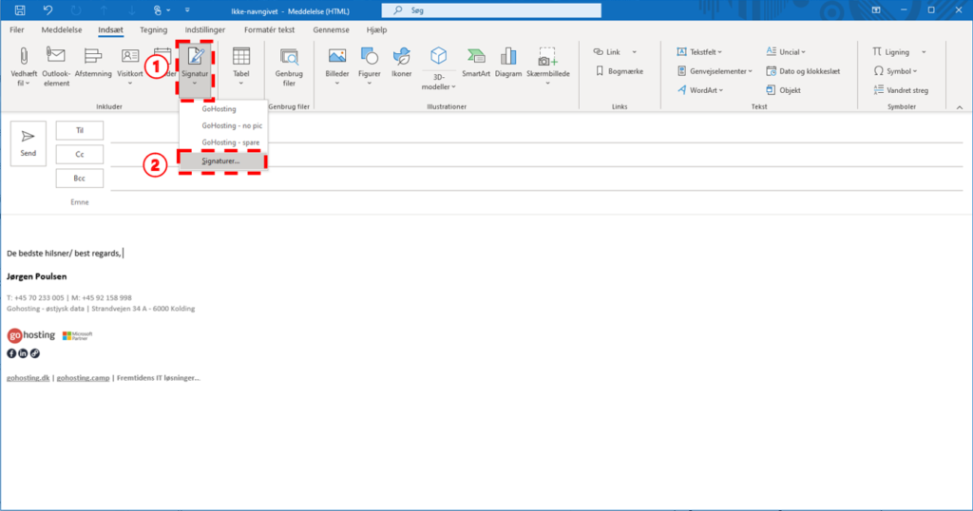Expand the Signatur dropdown

point(195,84)
